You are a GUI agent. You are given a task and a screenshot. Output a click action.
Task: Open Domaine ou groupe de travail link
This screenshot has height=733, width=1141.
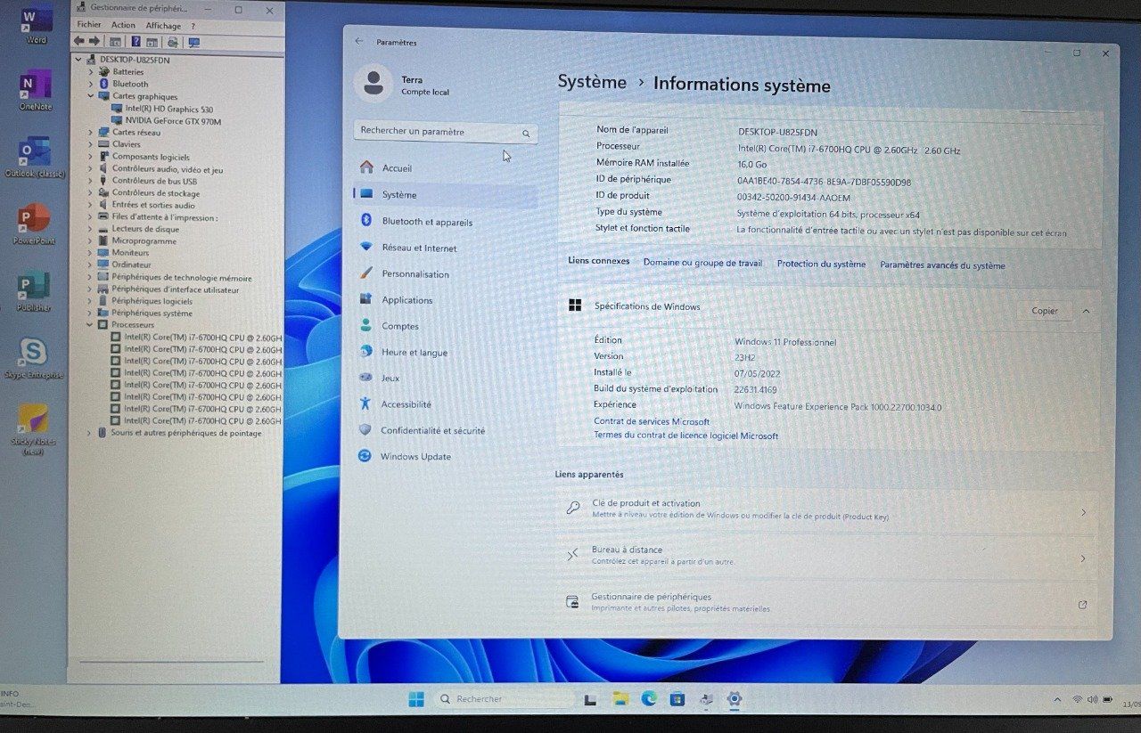pyautogui.click(x=702, y=263)
